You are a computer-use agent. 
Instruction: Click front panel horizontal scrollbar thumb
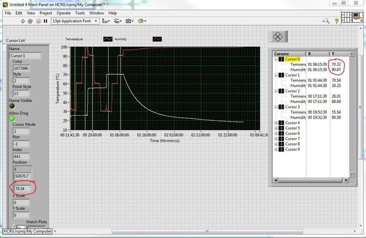point(207,231)
